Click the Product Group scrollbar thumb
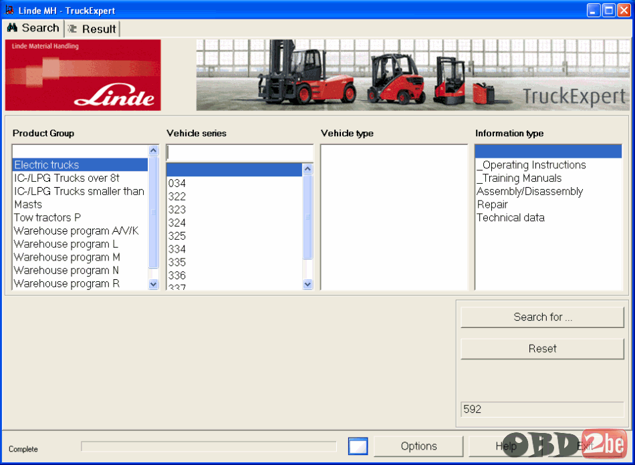The width and height of the screenshot is (635, 465). pos(154,212)
